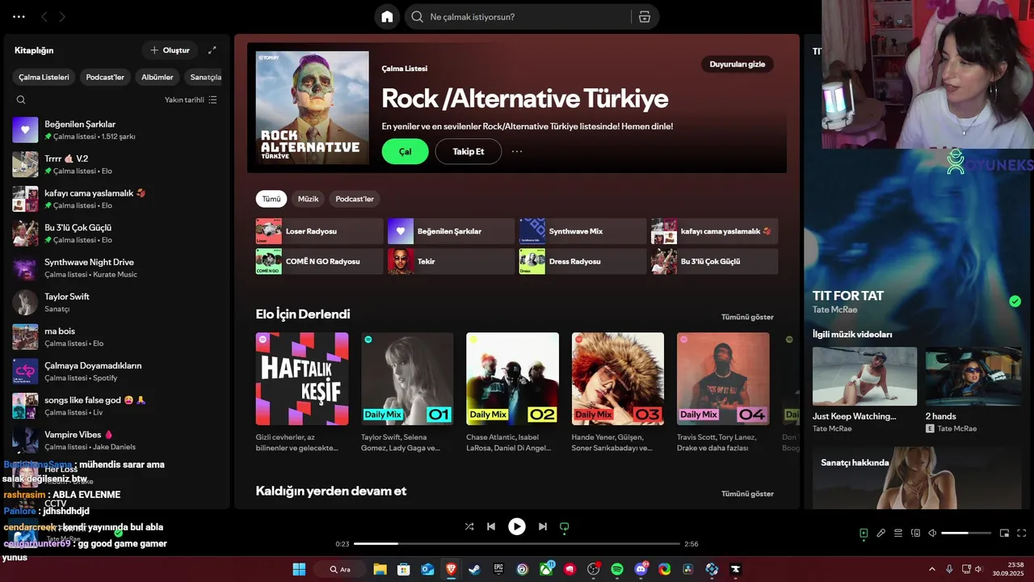Navigate back with the left arrow
The height and width of the screenshot is (582, 1034).
pos(44,17)
